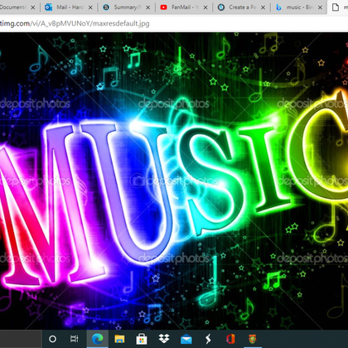Open Task View from the taskbar
Viewport: 348px width, 348px height.
tap(74, 339)
